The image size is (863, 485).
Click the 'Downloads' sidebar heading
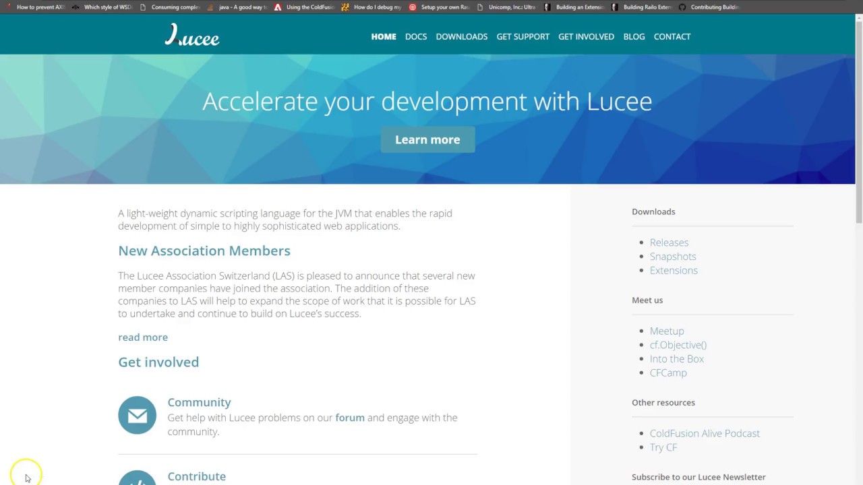click(653, 212)
